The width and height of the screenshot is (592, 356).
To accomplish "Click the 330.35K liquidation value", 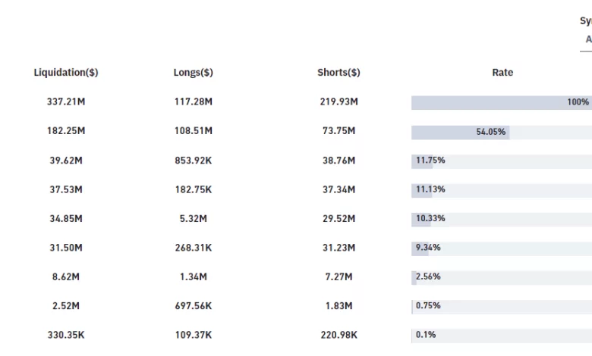I will [66, 335].
